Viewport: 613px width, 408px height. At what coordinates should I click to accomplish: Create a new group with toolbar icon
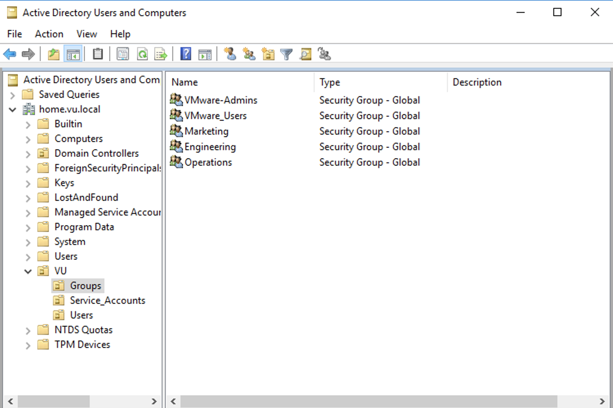(x=249, y=54)
